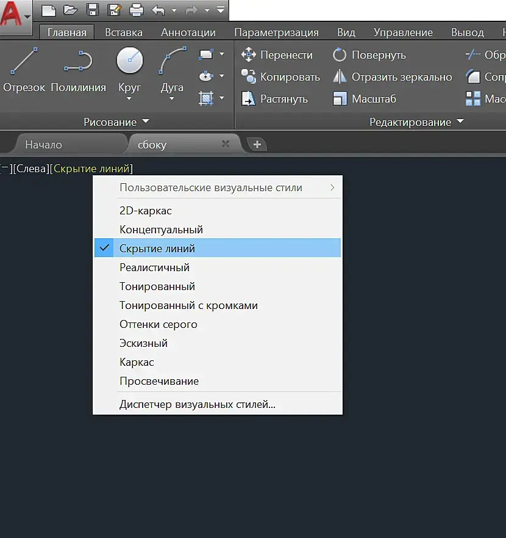Click the [Слева] viewport view control

(x=31, y=169)
